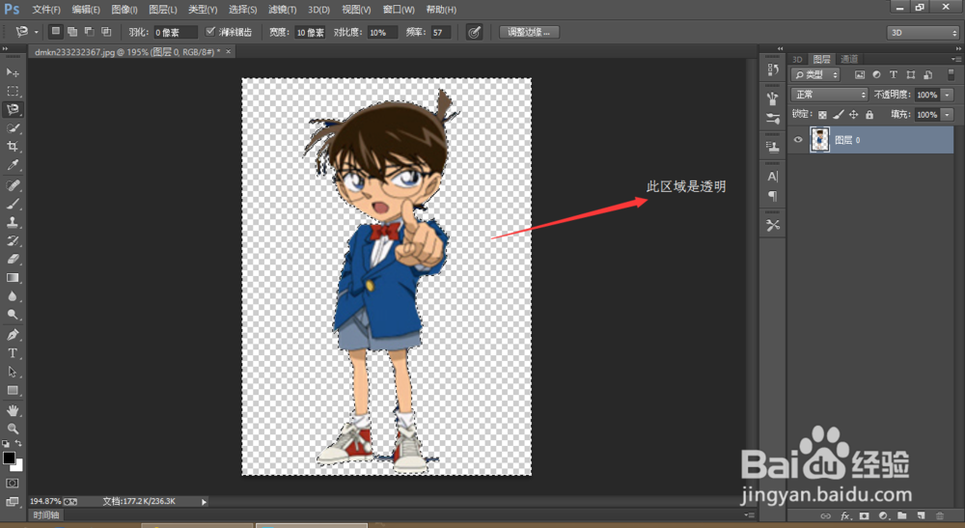Image resolution: width=965 pixels, height=528 pixels.
Task: Expand the toolbox double-arrow
Action: [5, 48]
